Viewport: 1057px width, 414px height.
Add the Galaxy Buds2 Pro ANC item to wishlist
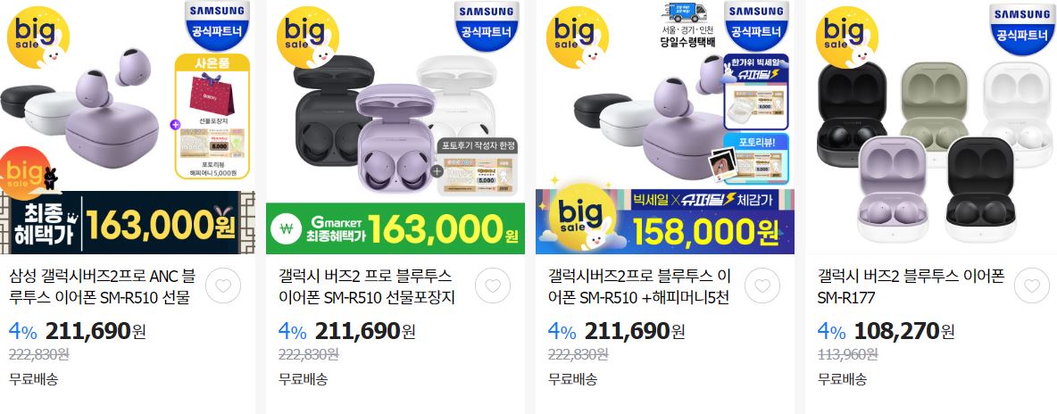[223, 286]
